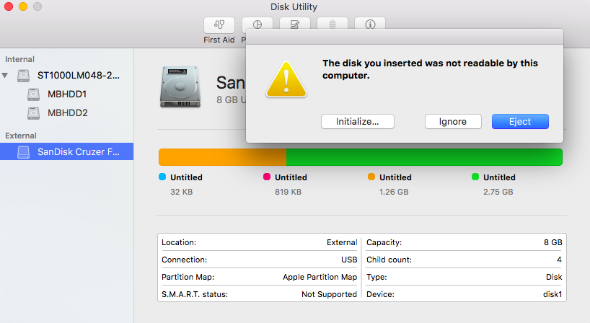Select the 'ST1000LM048-2...' sidebar label
Screen dimensions: 590x323
tap(79, 76)
